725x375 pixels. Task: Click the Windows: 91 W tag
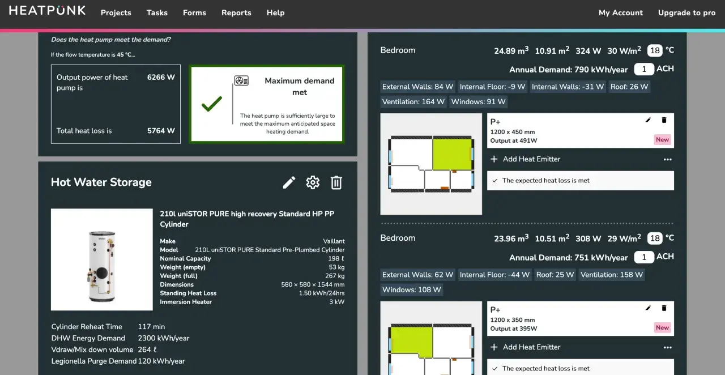pos(479,102)
